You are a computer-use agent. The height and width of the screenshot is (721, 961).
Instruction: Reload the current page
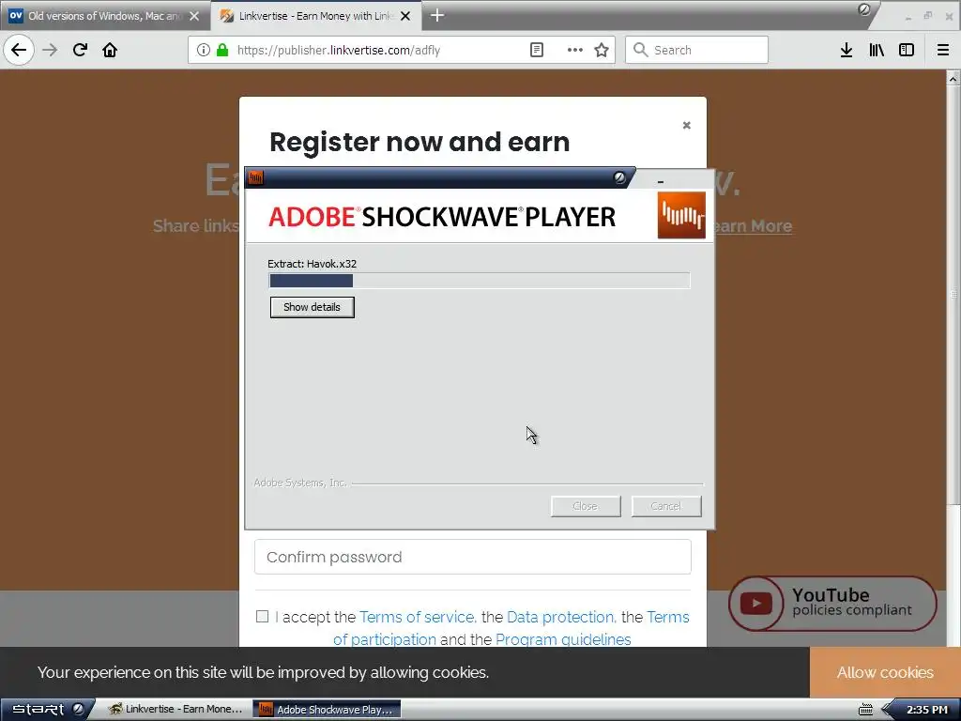[x=80, y=50]
